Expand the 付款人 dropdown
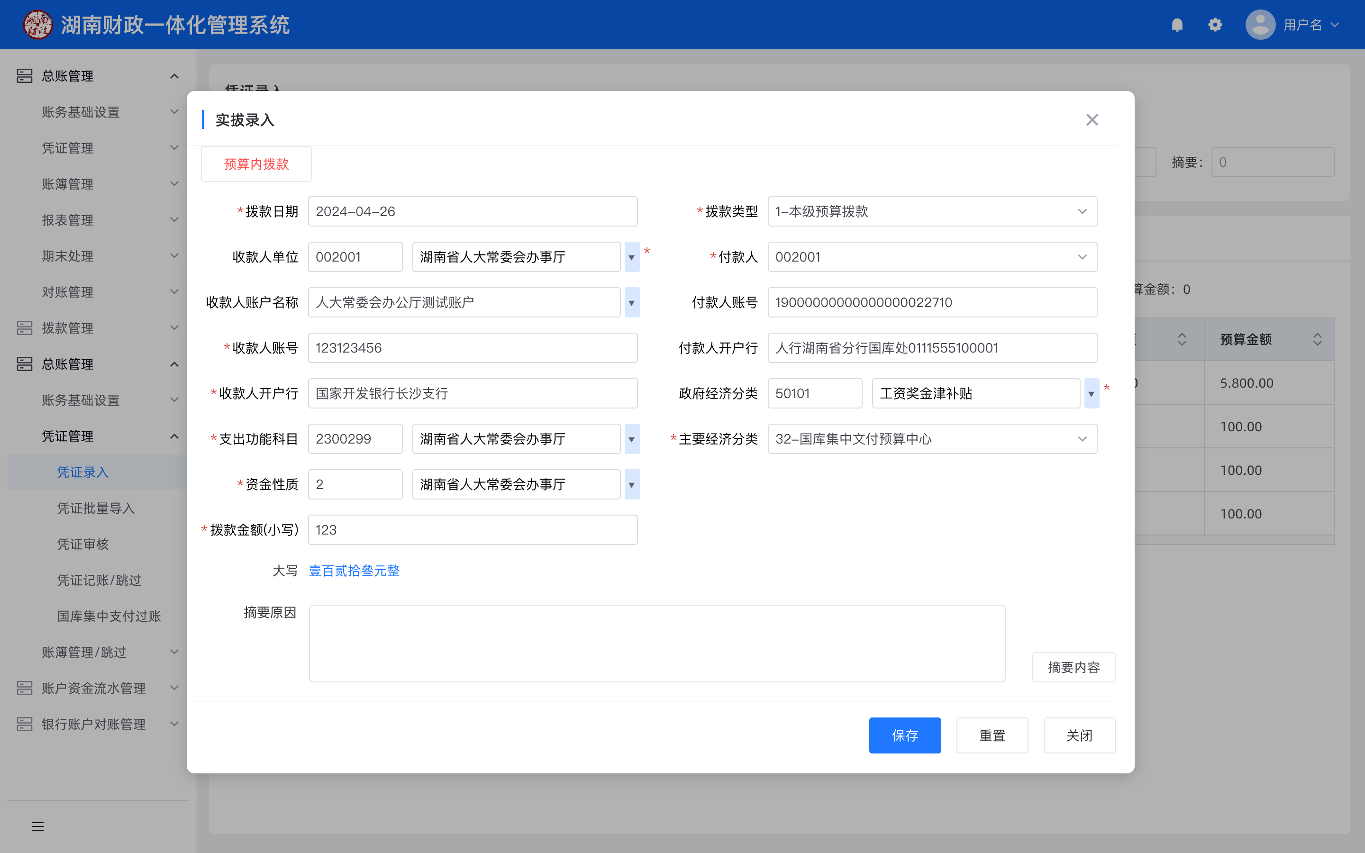Screen dimensions: 1365x853 [x=1082, y=257]
